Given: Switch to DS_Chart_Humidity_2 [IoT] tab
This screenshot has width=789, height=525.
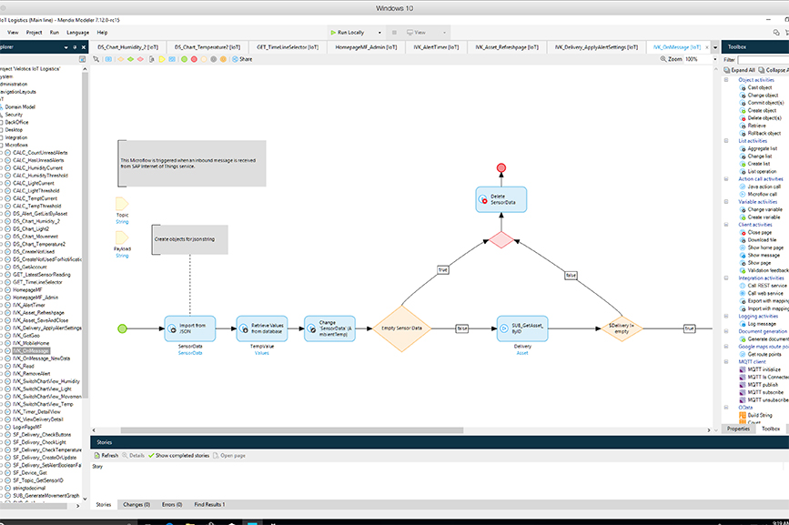Looking at the screenshot, I should coord(127,47).
